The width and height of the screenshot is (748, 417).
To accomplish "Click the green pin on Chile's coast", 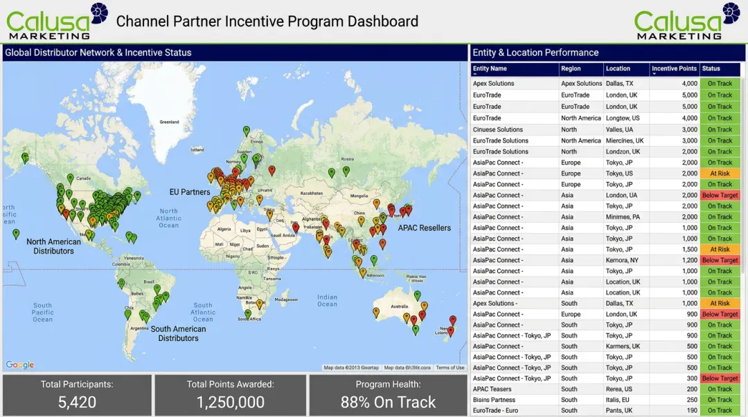I will pos(128,313).
